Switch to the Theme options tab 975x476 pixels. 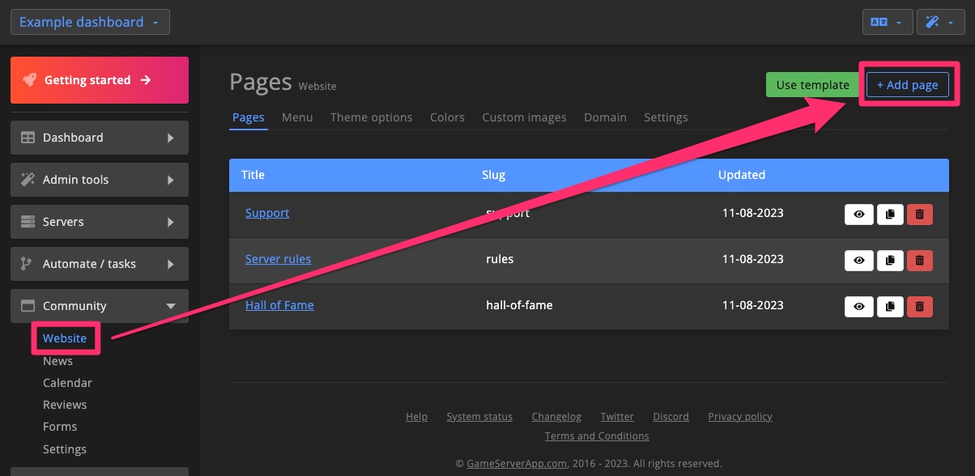(371, 117)
